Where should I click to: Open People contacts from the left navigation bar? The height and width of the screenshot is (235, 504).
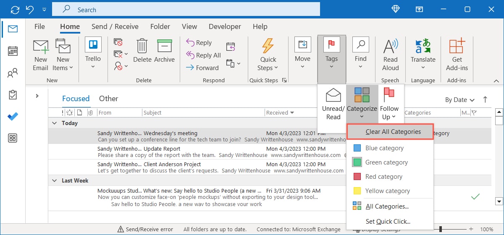click(x=13, y=73)
